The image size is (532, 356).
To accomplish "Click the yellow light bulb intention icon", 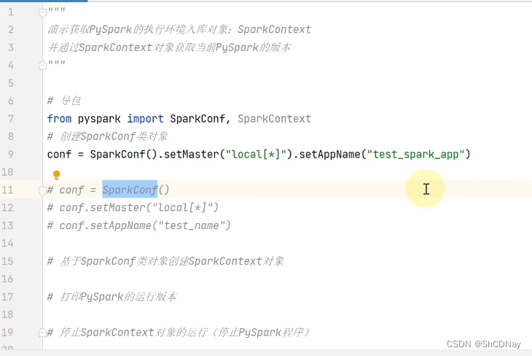I will coord(56,175).
